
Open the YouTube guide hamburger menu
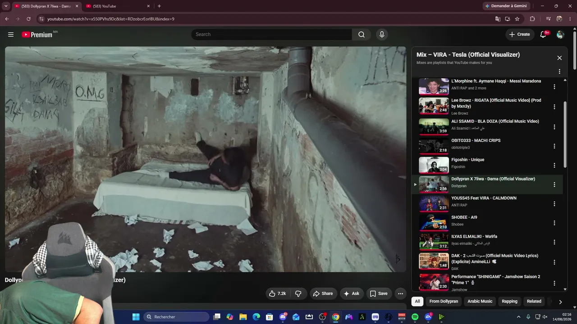click(11, 35)
